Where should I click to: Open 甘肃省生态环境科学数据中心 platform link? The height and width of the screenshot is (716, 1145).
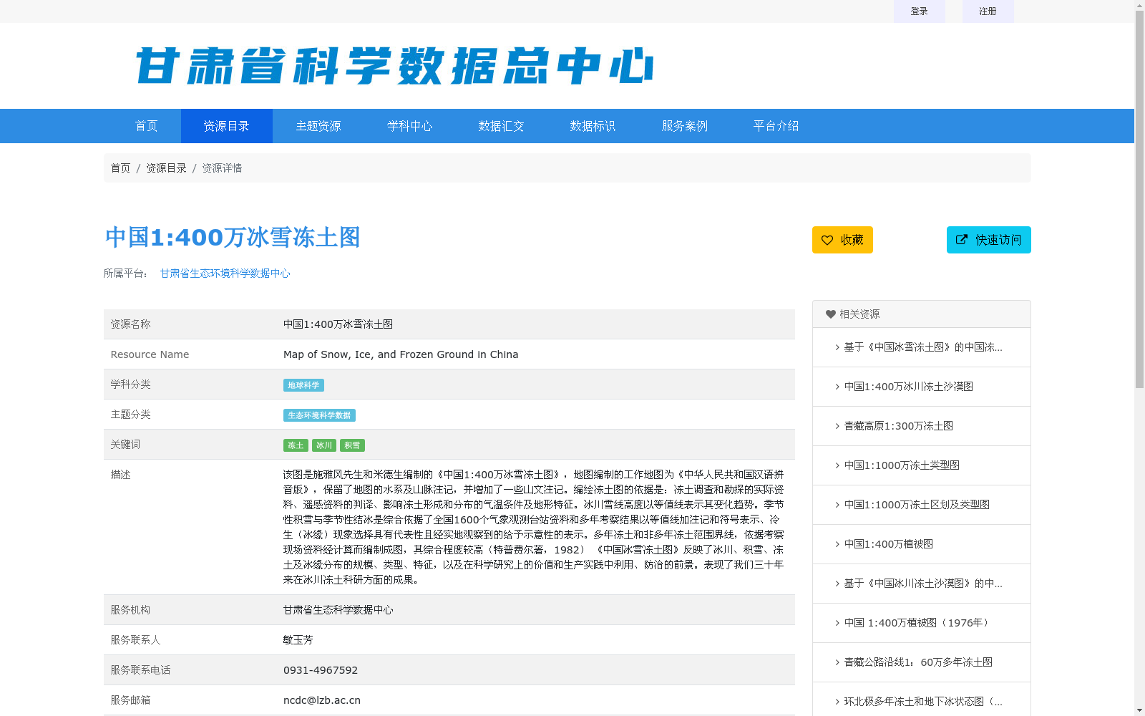pos(225,274)
